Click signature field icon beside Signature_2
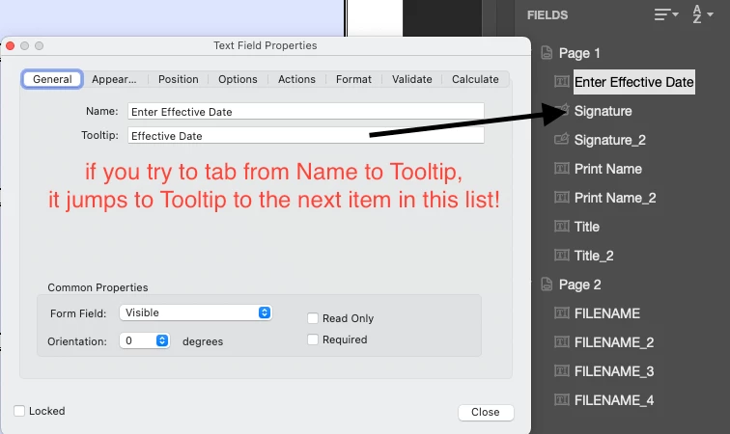 pos(561,139)
